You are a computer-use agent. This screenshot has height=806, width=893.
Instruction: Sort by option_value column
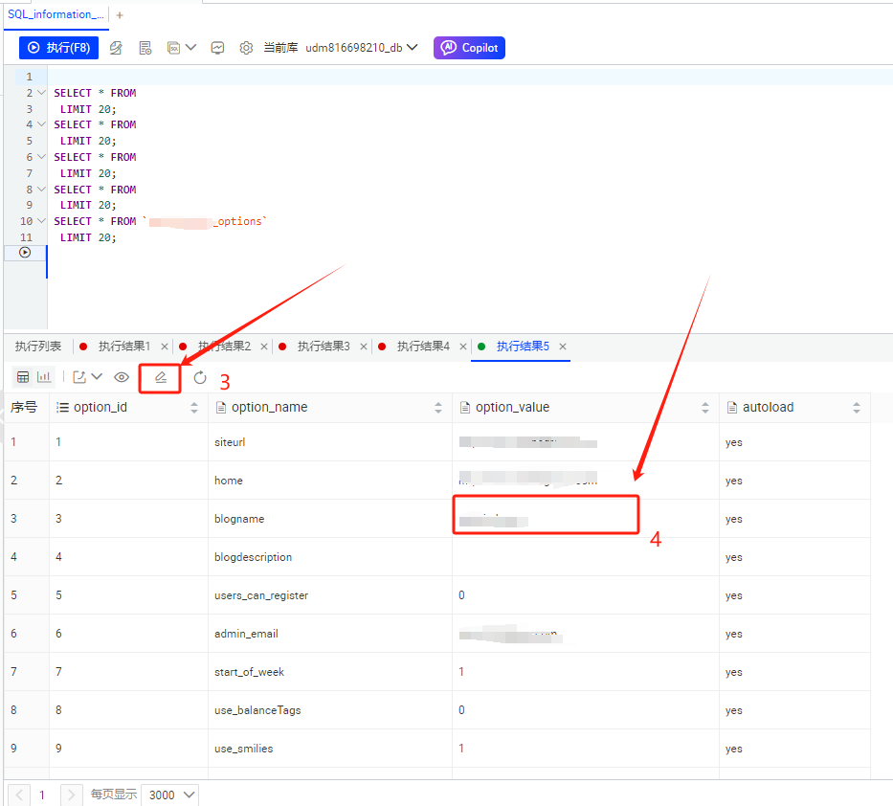click(x=705, y=407)
